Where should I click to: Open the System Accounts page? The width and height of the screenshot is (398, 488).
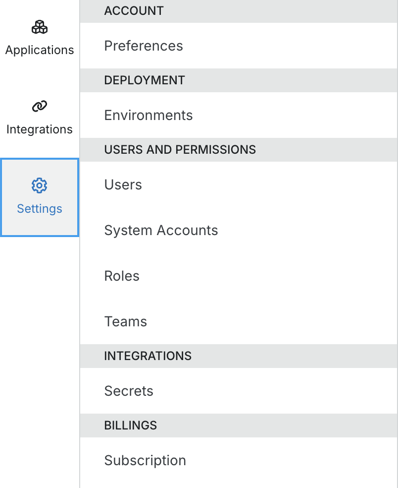pos(161,230)
